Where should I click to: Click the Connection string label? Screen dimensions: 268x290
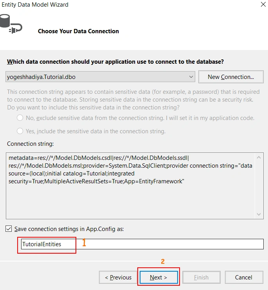click(31, 144)
